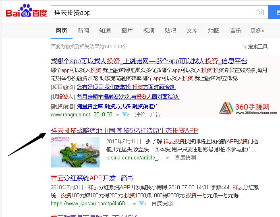Viewport: 280px width, 217px height.
Task: Open the 评价 link
Action: [x=140, y=115]
